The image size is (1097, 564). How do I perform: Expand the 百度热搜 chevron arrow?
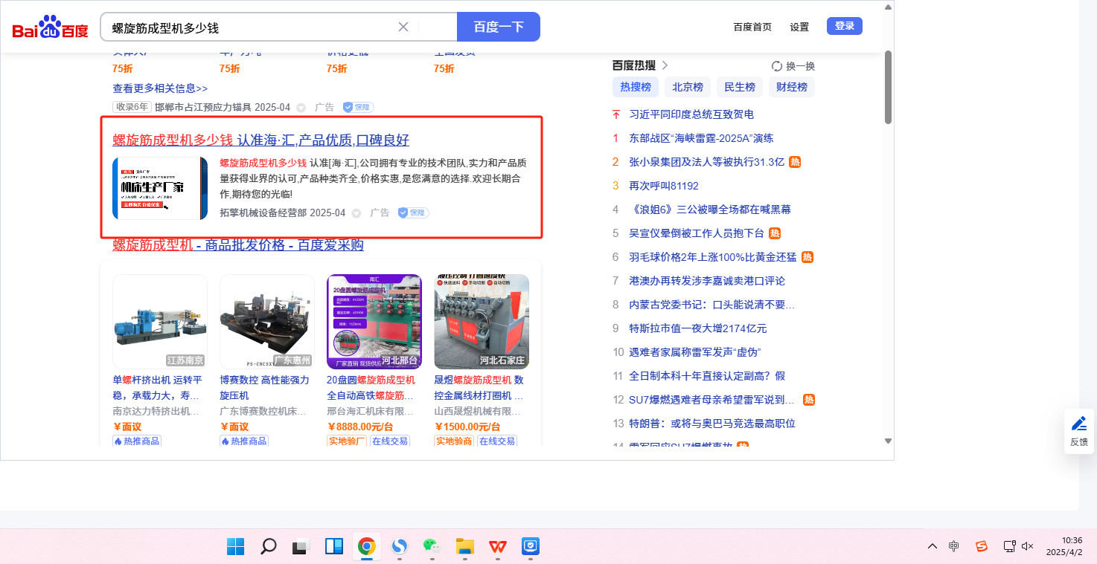[665, 65]
